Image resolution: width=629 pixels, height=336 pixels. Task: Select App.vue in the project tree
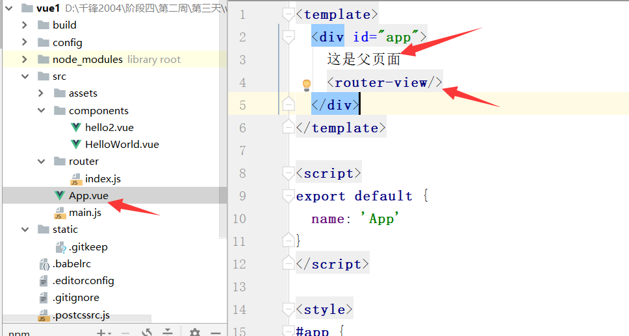[x=88, y=196]
